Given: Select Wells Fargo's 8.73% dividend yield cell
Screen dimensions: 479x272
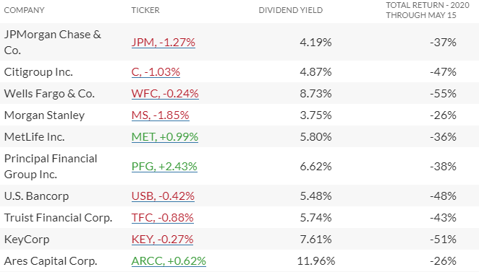Looking at the screenshot, I should click(315, 94).
